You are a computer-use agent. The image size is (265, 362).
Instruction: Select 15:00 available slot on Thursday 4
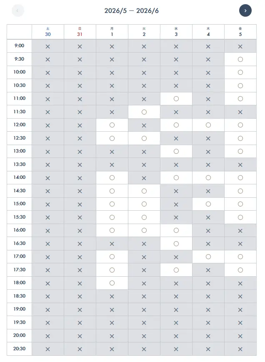208,204
